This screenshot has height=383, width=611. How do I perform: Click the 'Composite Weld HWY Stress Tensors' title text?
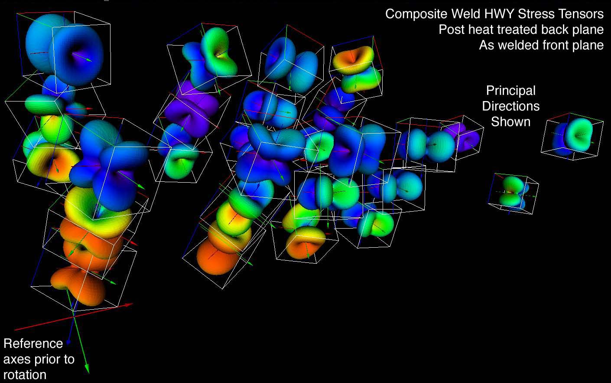(x=494, y=14)
